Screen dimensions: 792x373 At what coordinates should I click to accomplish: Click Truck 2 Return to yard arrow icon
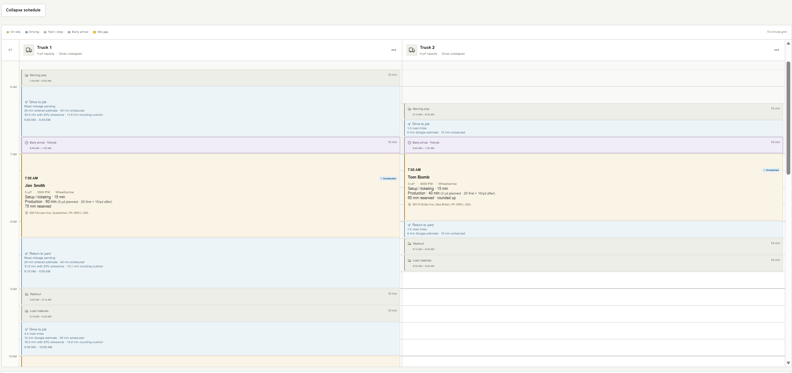(409, 225)
